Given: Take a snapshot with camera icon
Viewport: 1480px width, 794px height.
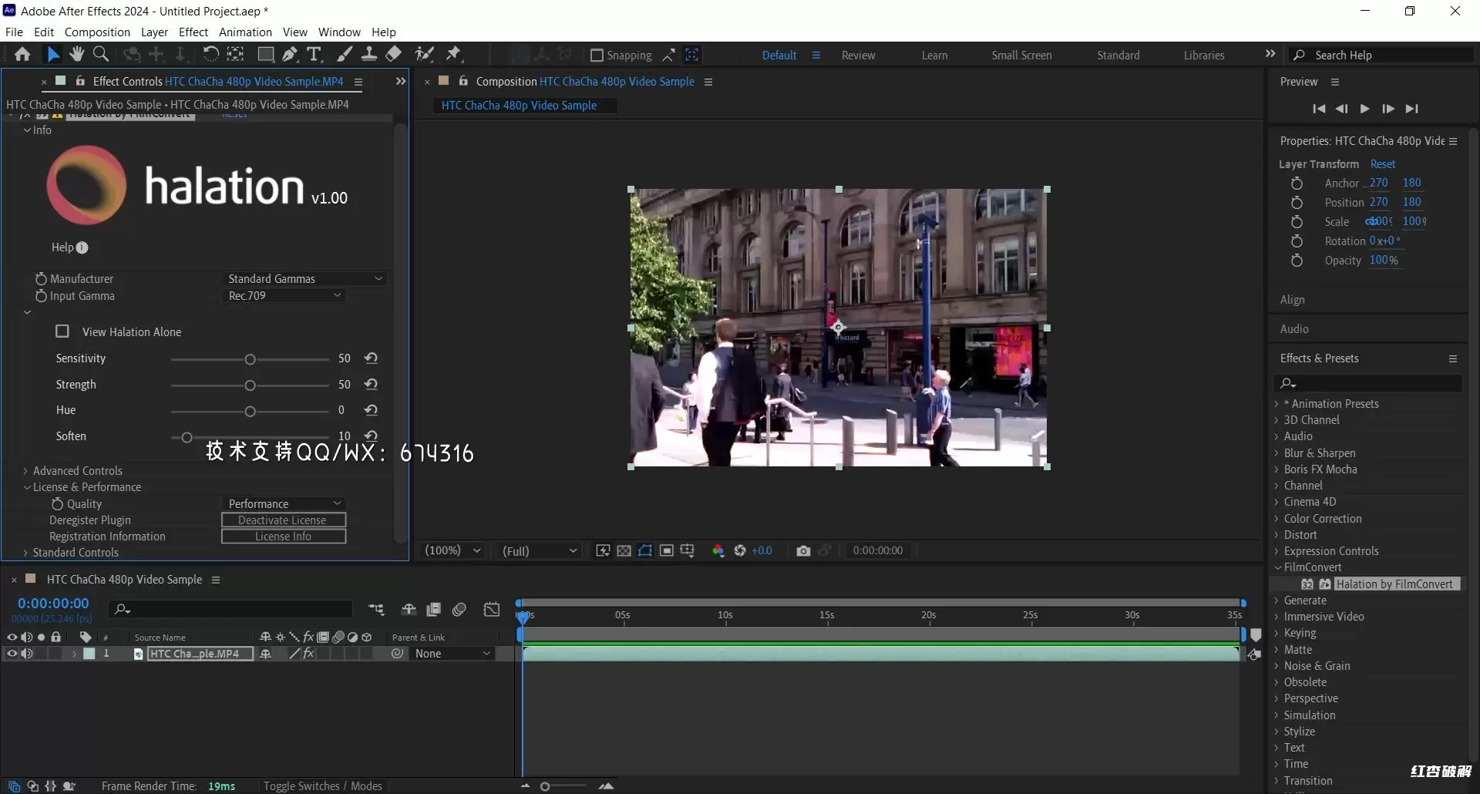Looking at the screenshot, I should [x=803, y=550].
